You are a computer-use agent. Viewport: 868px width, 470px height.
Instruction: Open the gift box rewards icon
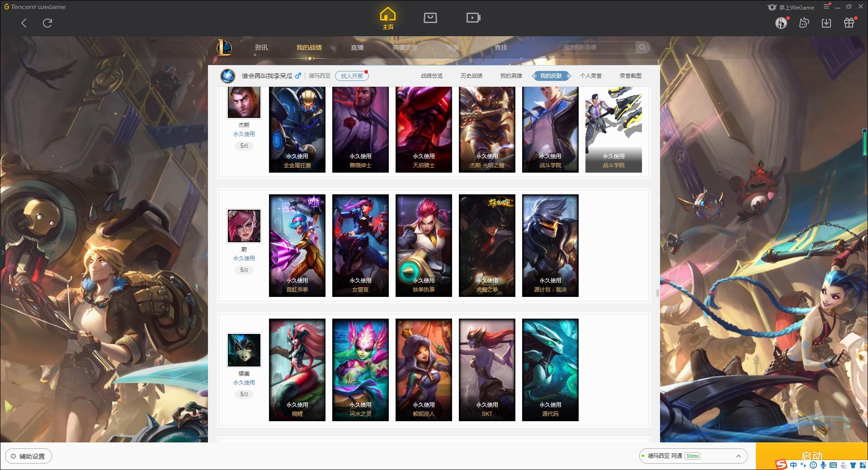tap(849, 23)
